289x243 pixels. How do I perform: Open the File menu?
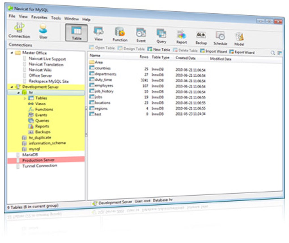point(12,16)
